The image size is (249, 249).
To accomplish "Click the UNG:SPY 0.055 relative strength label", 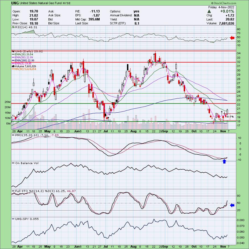I will 27,219.
